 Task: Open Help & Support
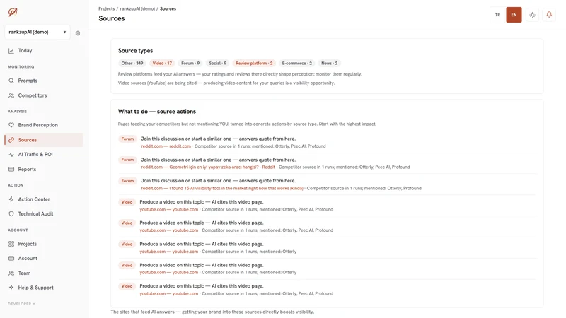click(x=44, y=288)
